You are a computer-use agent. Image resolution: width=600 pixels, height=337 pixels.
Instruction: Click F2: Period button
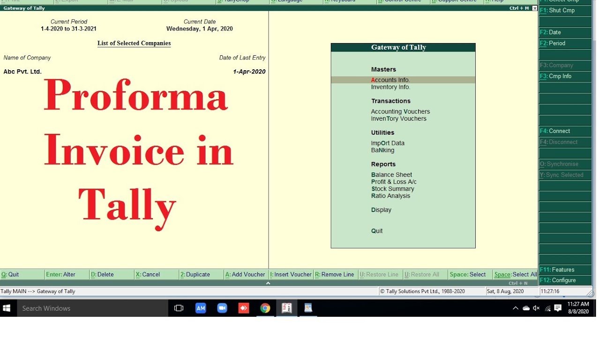565,43
